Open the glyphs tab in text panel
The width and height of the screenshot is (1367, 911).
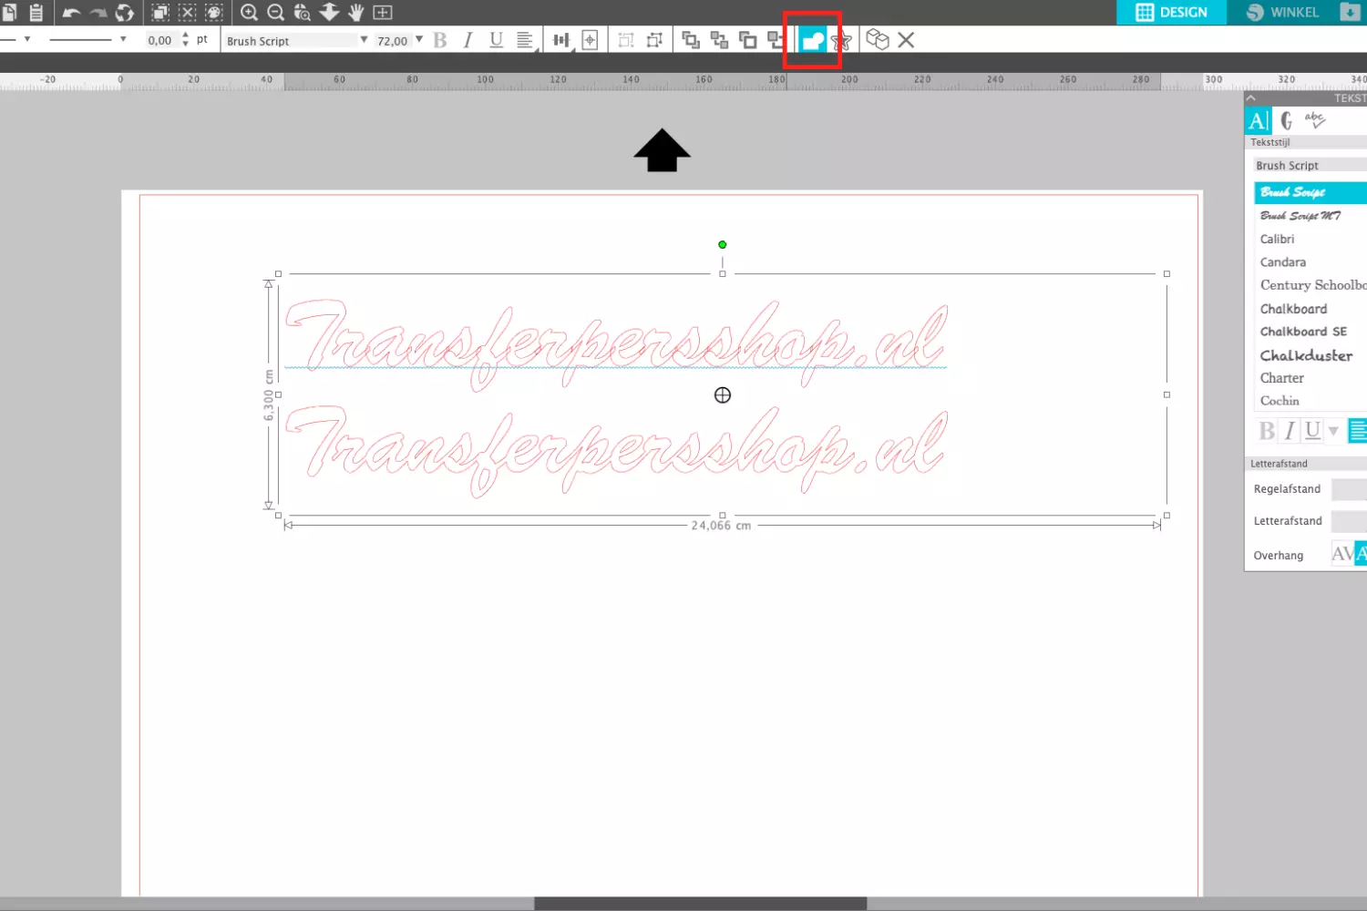click(1286, 120)
